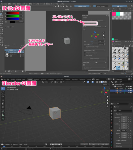Click camera icon in Krita Blender Layer view
Viewport: 133px width, 150px height.
coord(104,38)
